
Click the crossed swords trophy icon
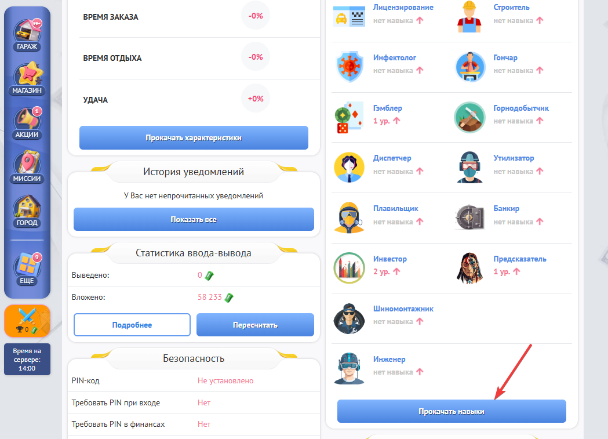[27, 321]
